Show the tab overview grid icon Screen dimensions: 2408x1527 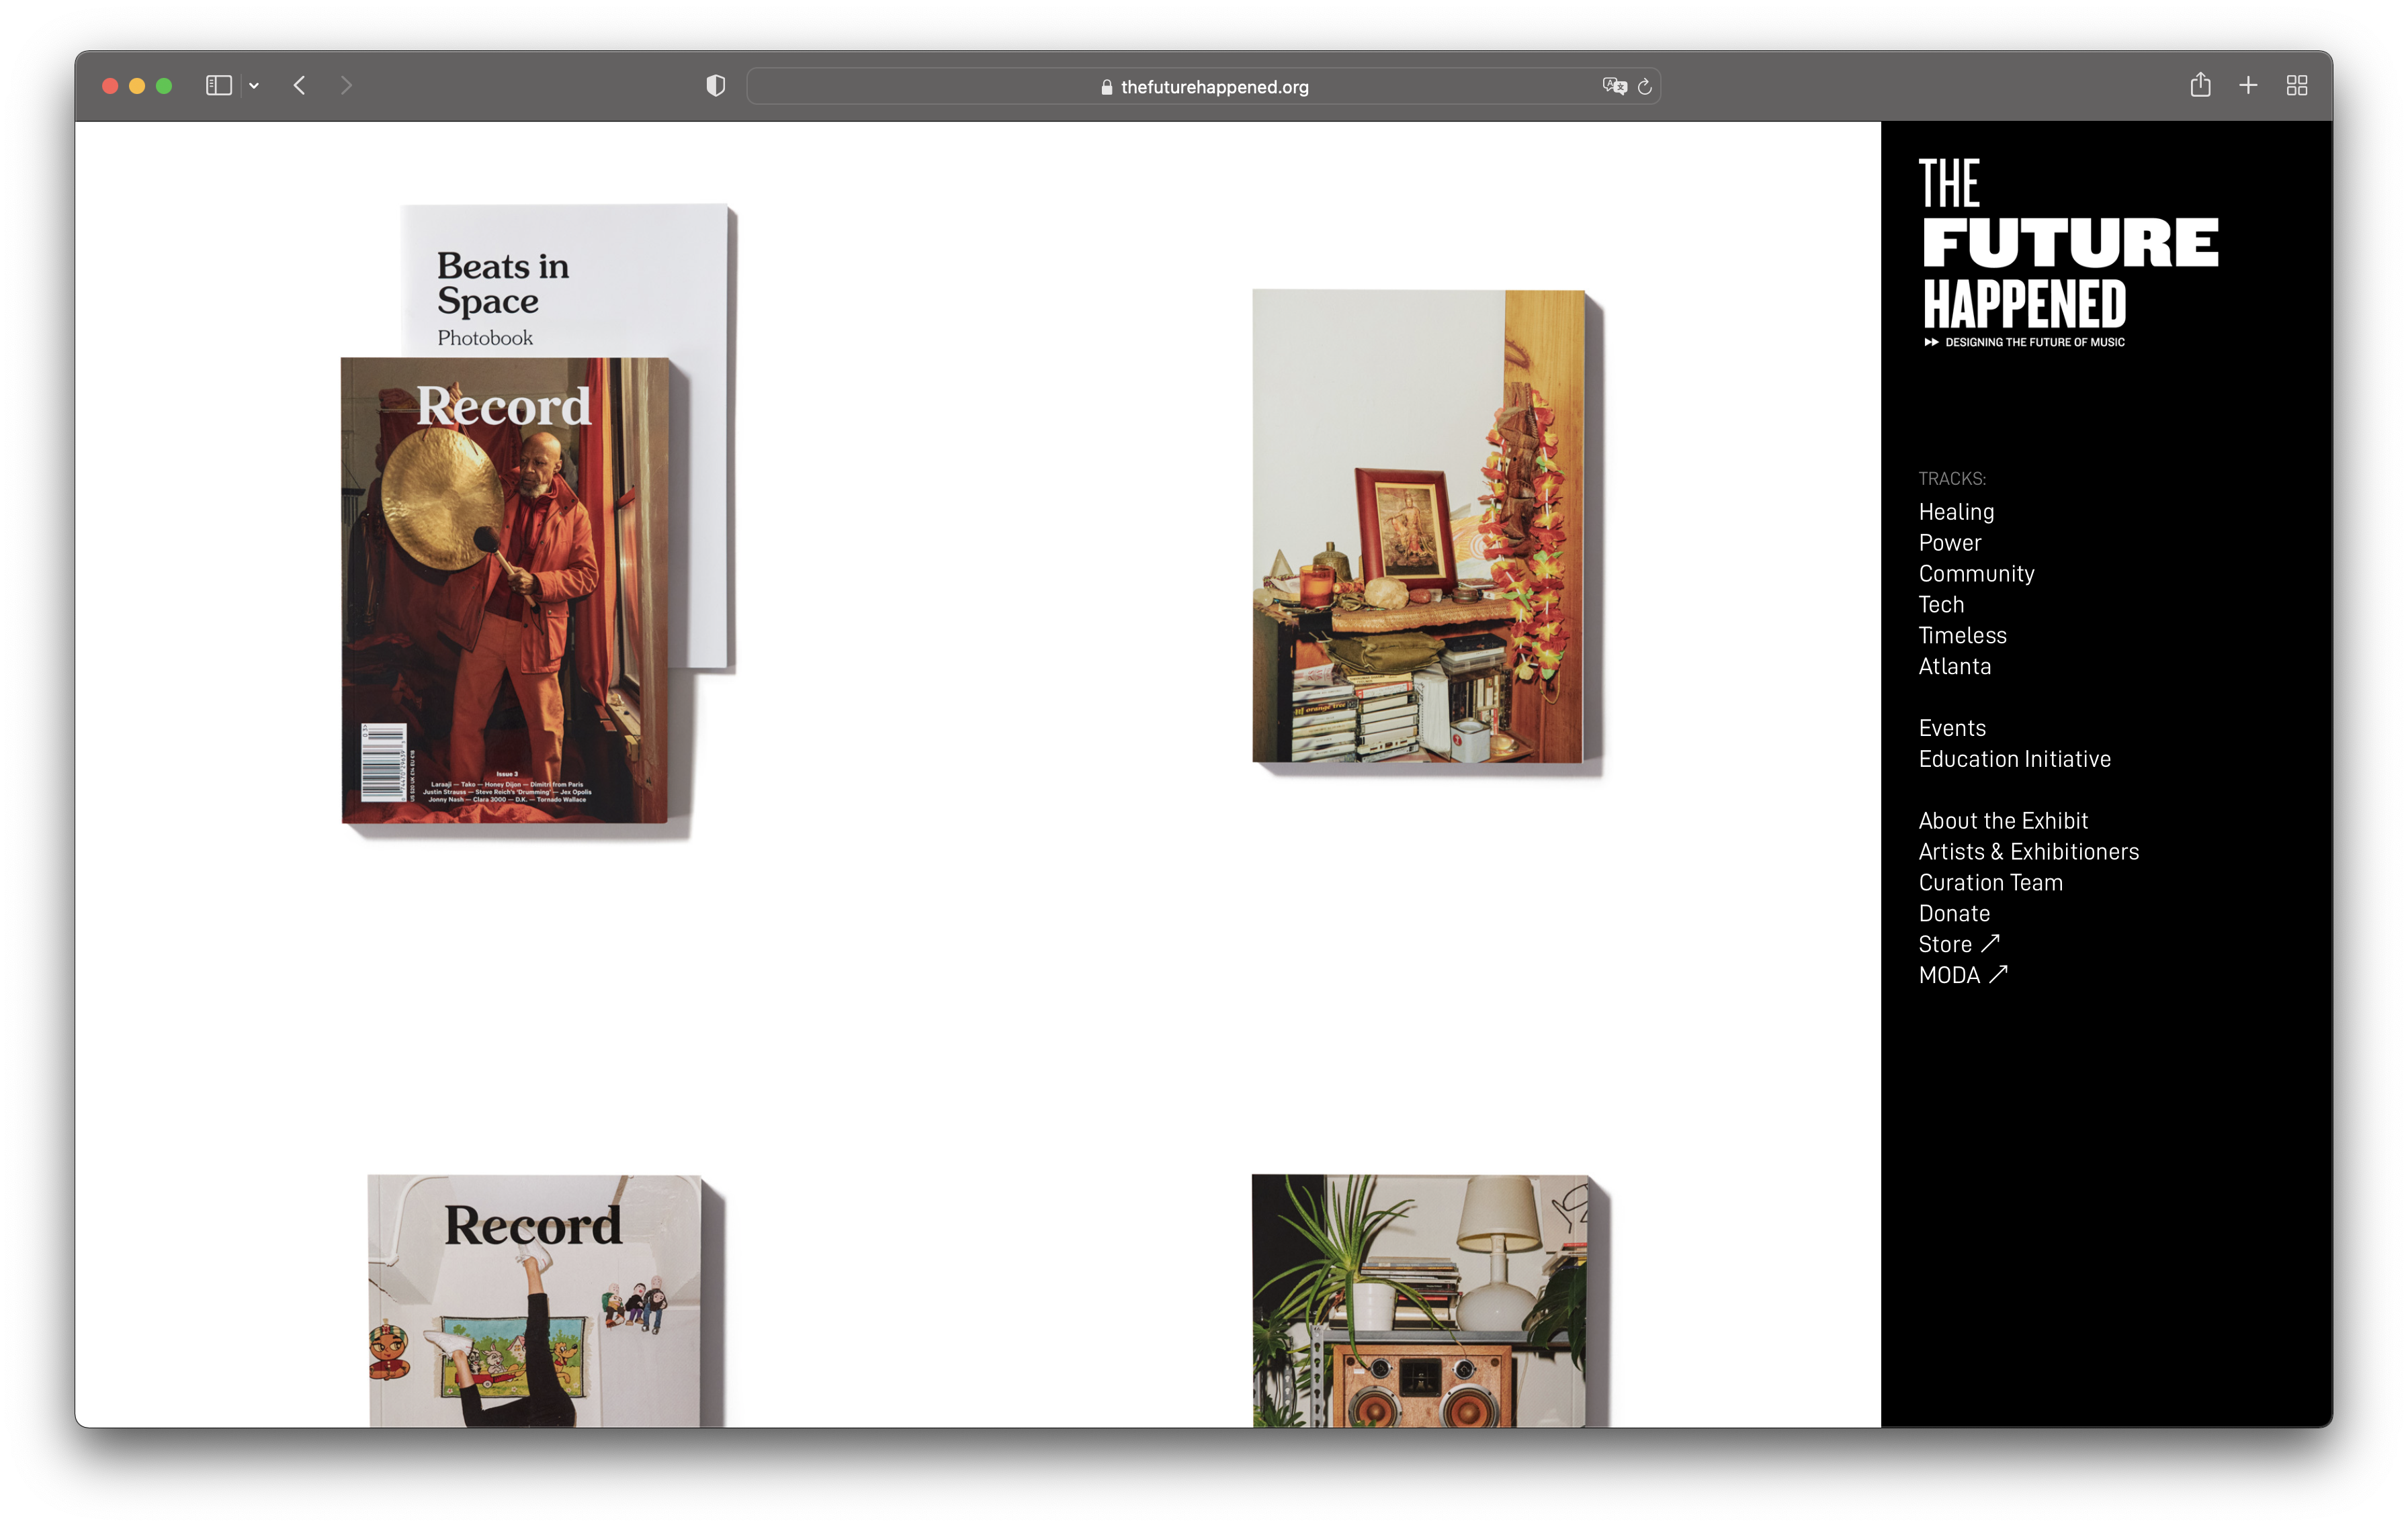pyautogui.click(x=2297, y=86)
